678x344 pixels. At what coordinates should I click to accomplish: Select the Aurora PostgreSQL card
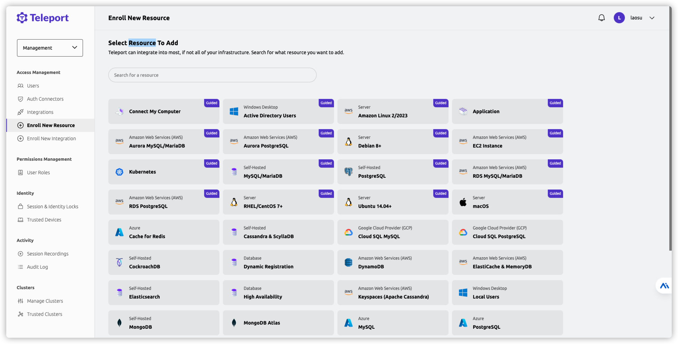(x=278, y=142)
